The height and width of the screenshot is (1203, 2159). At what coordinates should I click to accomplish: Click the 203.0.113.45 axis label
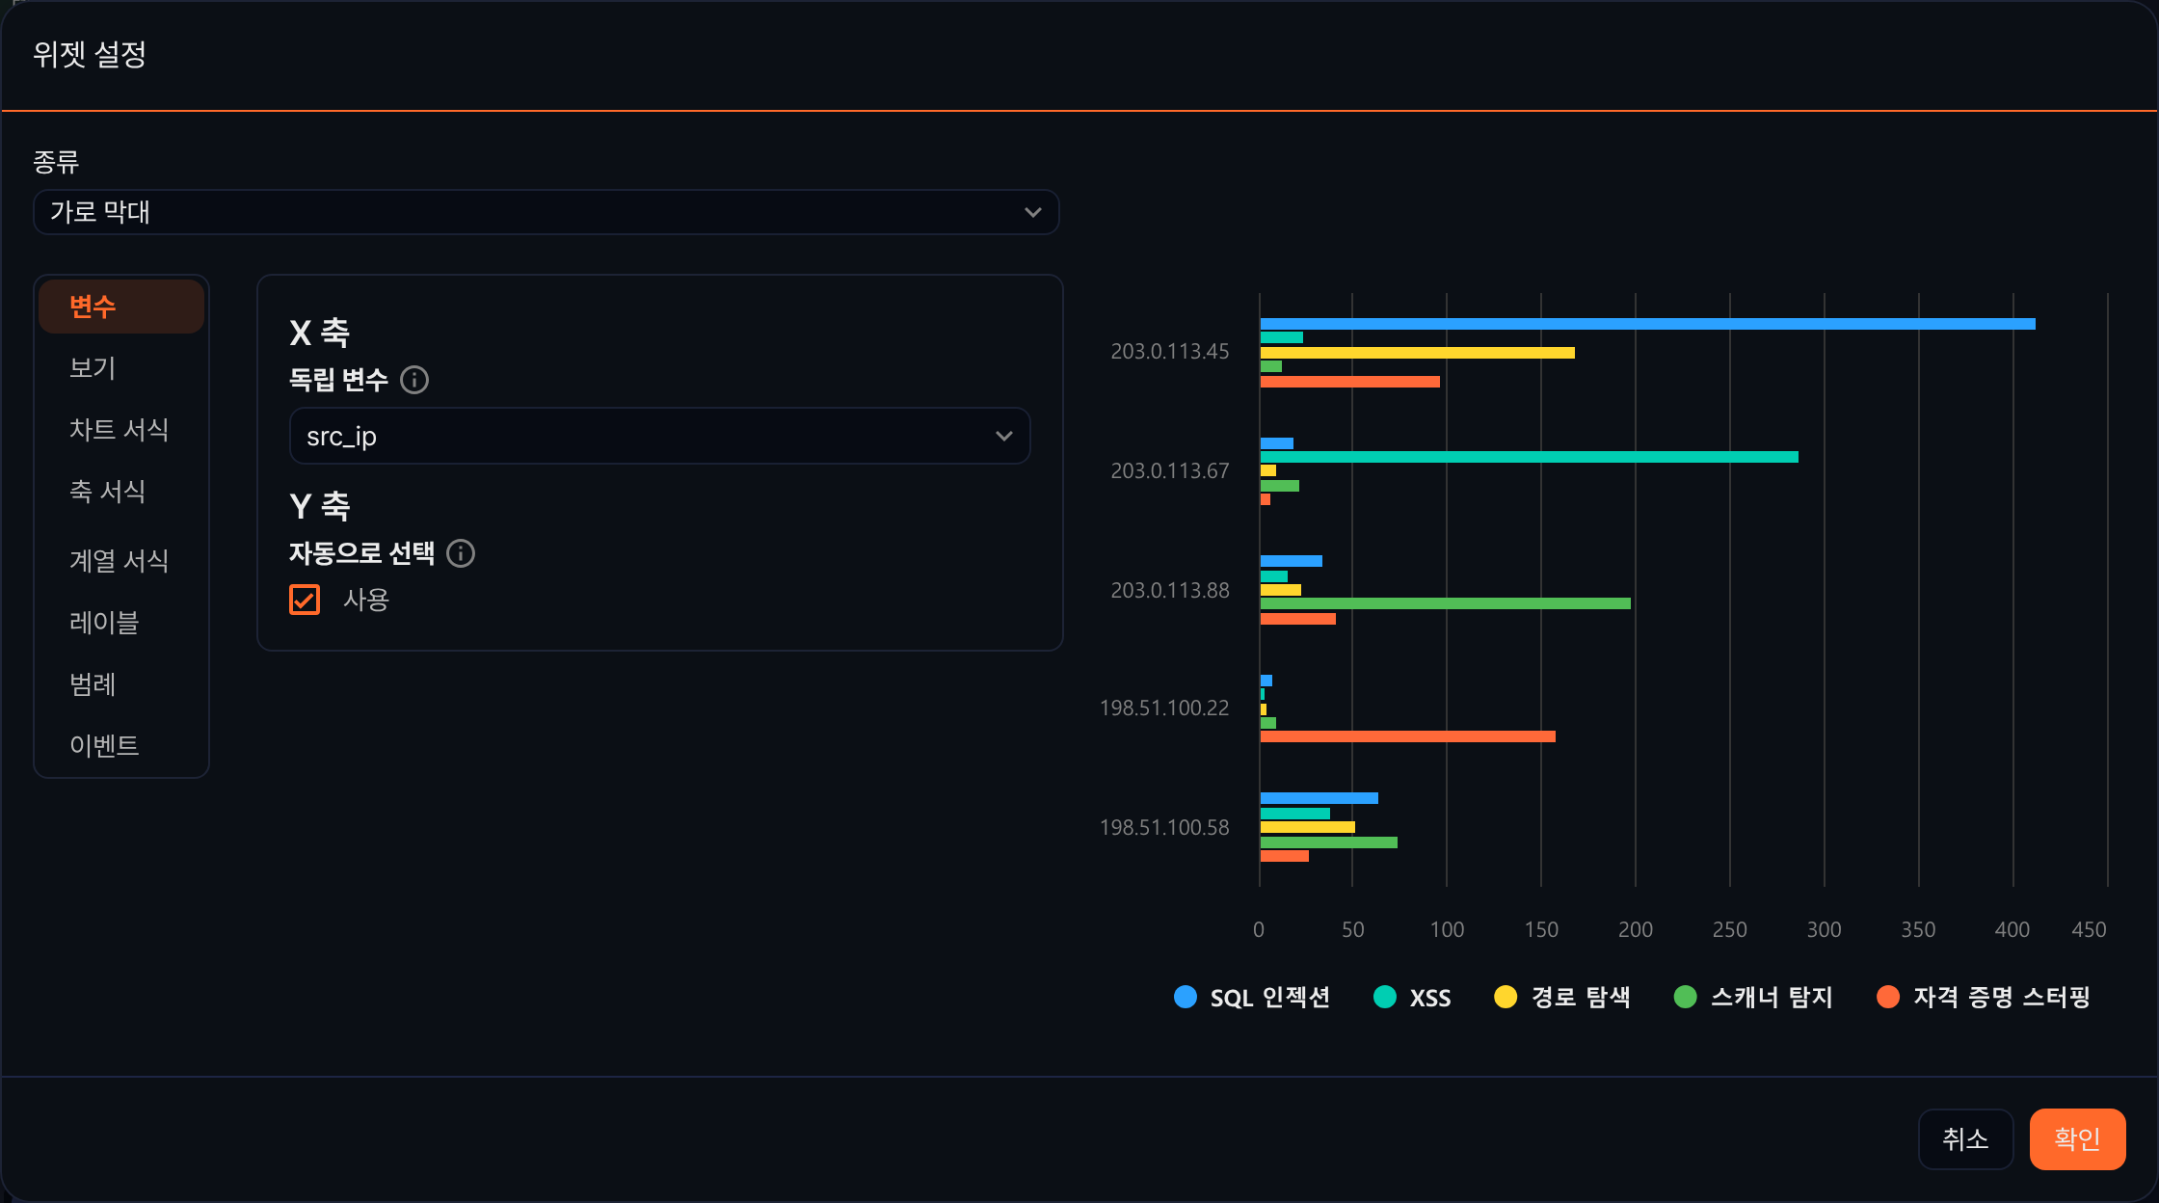click(1170, 352)
